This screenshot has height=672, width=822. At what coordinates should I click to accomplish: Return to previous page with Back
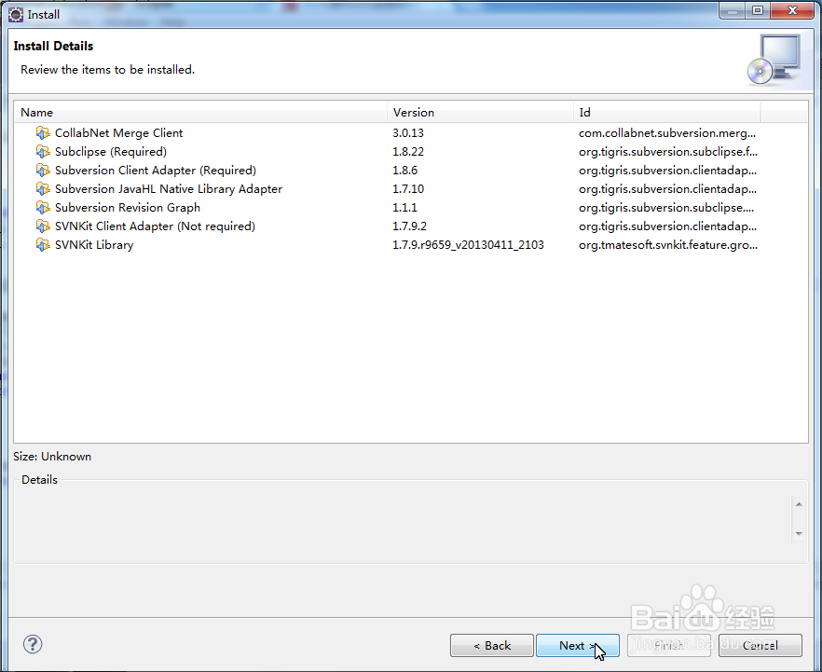(492, 645)
